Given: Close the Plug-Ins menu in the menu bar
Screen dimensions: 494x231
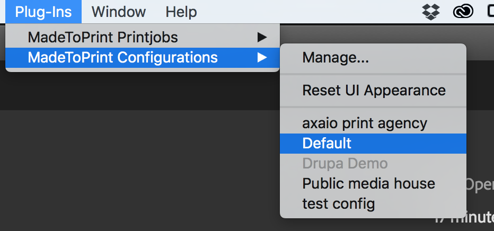Looking at the screenshot, I should point(43,12).
